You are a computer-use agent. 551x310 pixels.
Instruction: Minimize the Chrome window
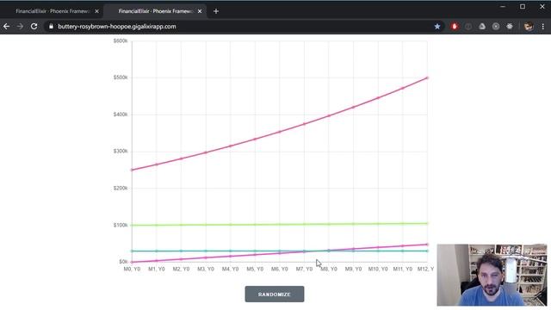pos(503,6)
